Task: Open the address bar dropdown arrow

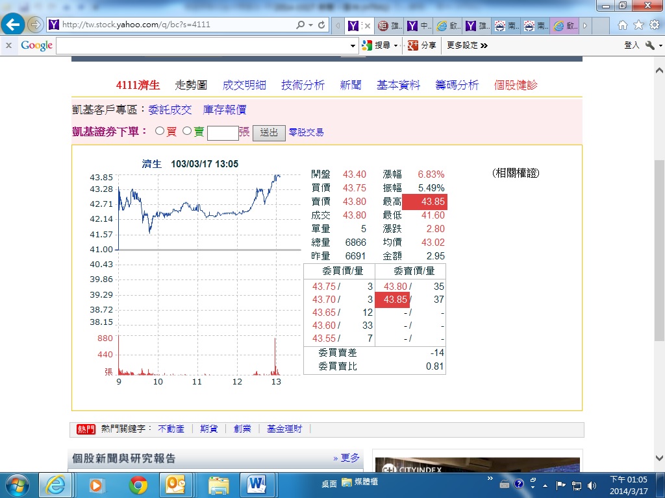Action: pyautogui.click(x=311, y=25)
